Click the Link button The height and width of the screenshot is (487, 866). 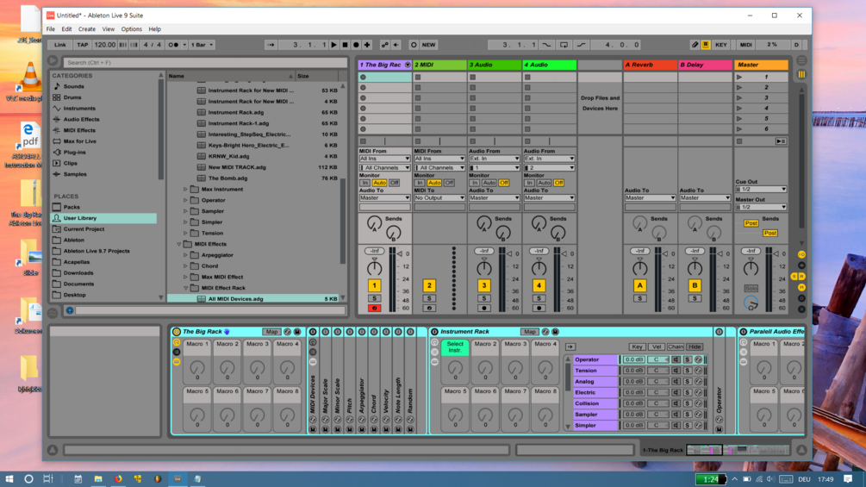pyautogui.click(x=60, y=45)
